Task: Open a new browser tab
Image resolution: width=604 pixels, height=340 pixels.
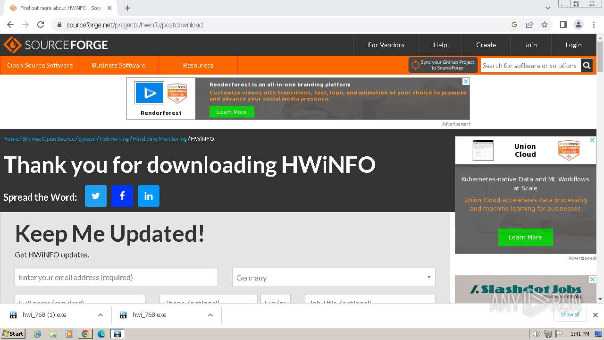Action: 127,8
